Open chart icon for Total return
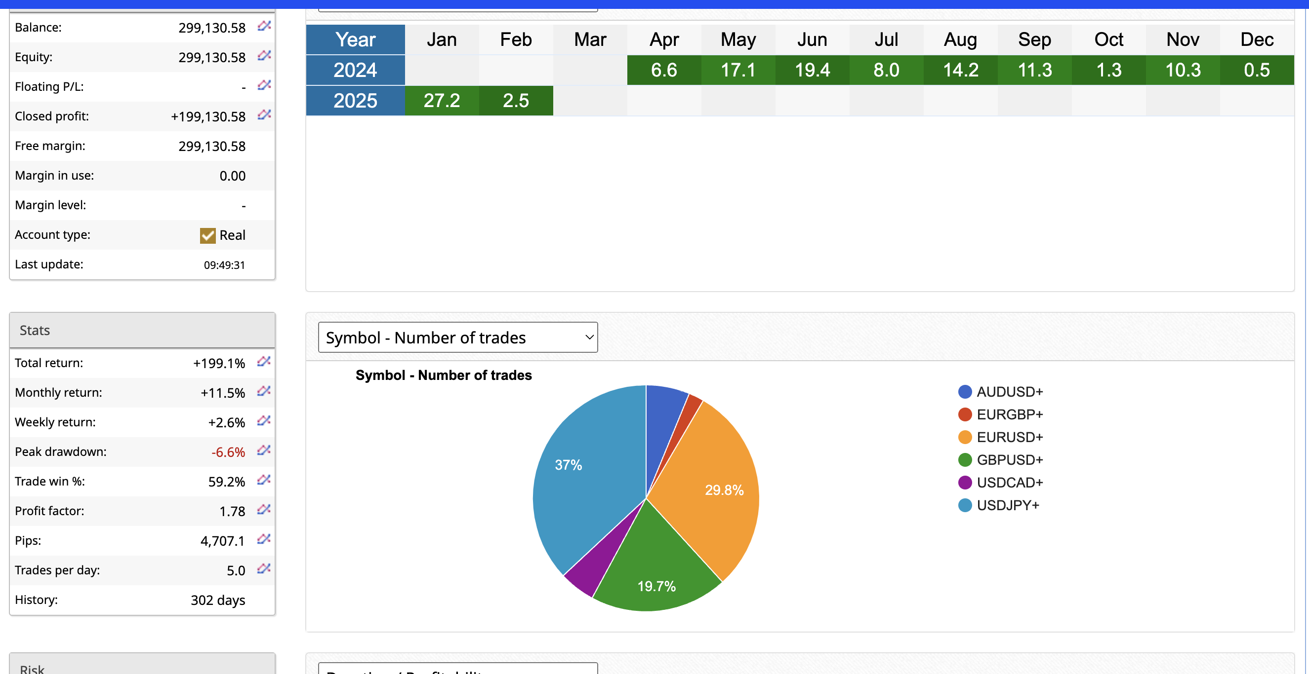Viewport: 1309px width, 674px height. (263, 361)
